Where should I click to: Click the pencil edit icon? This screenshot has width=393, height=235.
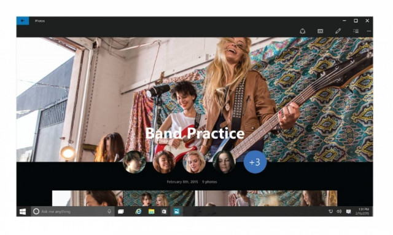(338, 31)
